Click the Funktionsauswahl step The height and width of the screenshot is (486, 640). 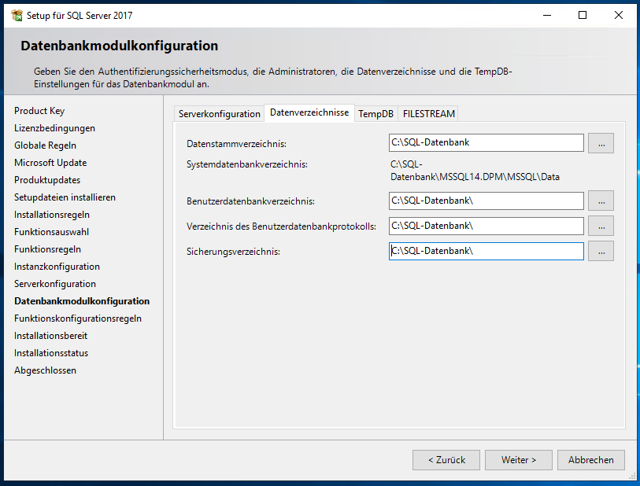pyautogui.click(x=51, y=232)
